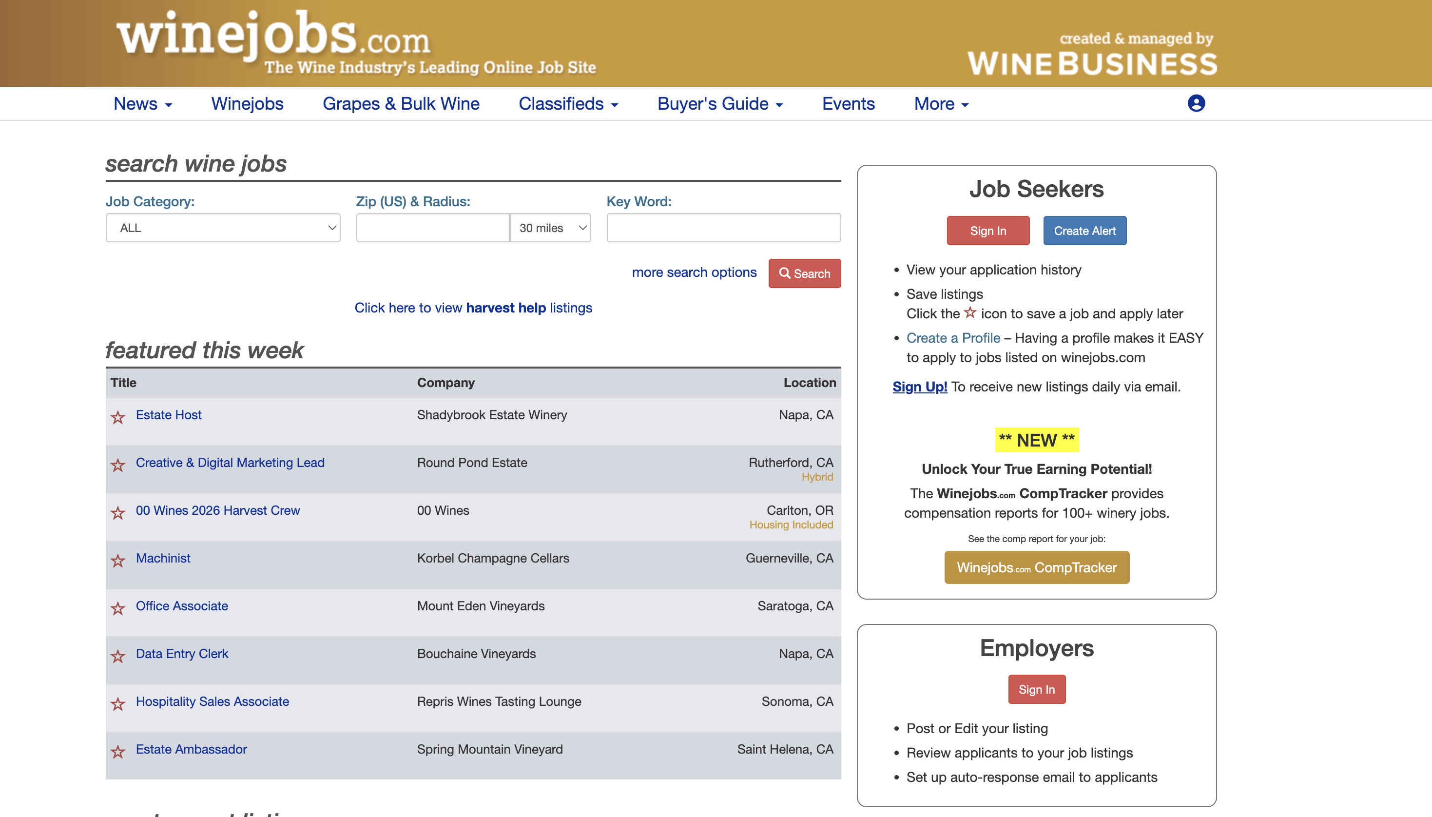Save the Office Associate job star

point(118,608)
